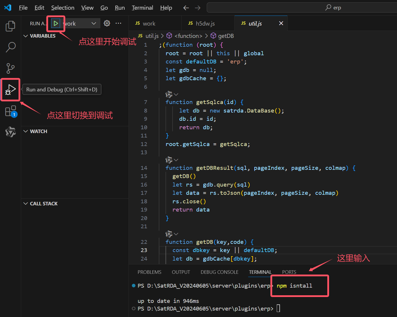The width and height of the screenshot is (397, 317).
Task: Open the Tongyi assistant icon in activity bar
Action: pyautogui.click(x=11, y=132)
